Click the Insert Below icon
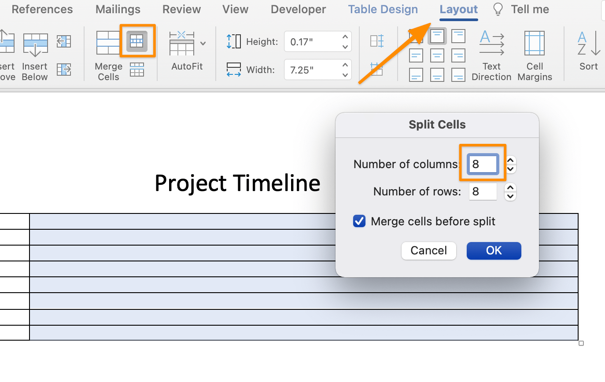The image size is (605, 382). (x=35, y=45)
